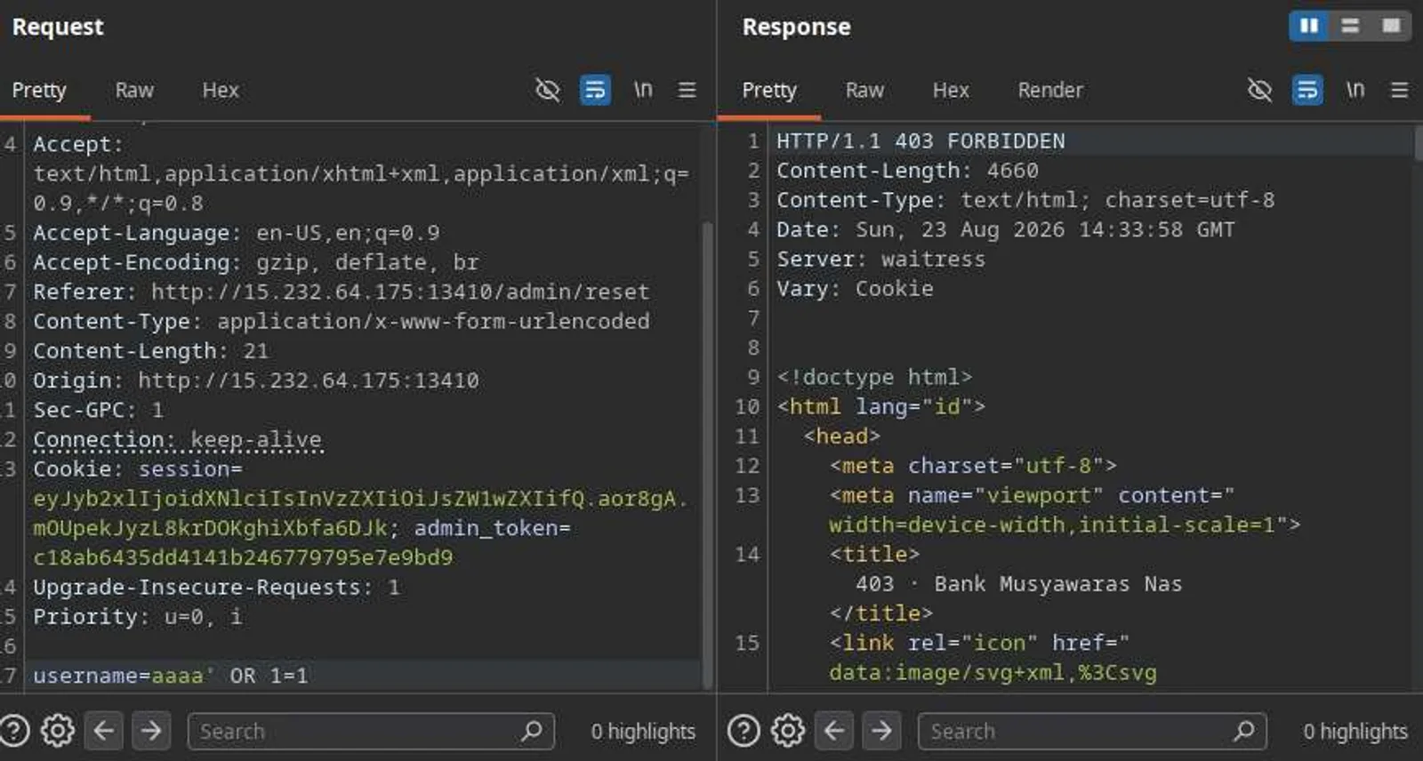Go to previous search match in Response
1423x761 pixels.
click(834, 731)
